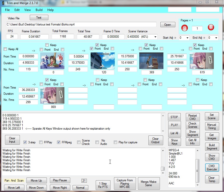Uncheck Keep for the frame 120 scene

[97, 45]
